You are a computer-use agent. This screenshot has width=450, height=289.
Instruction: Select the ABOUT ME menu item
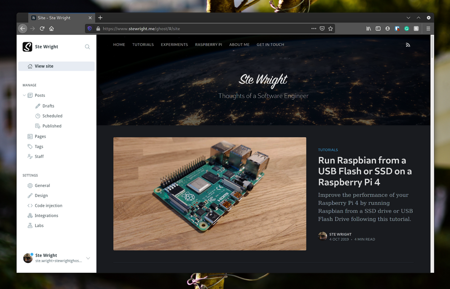pyautogui.click(x=239, y=45)
